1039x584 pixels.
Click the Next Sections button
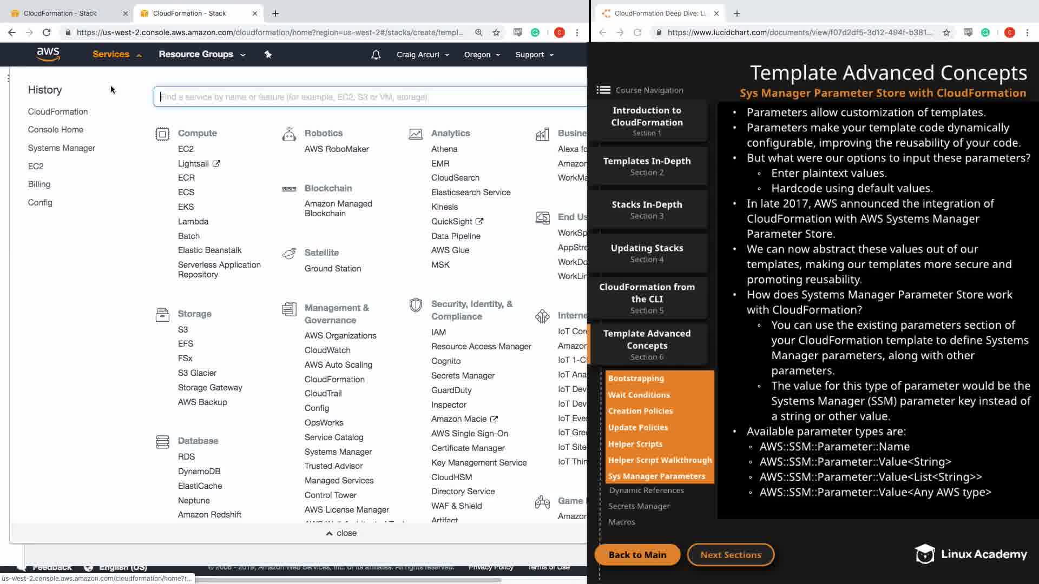click(731, 555)
